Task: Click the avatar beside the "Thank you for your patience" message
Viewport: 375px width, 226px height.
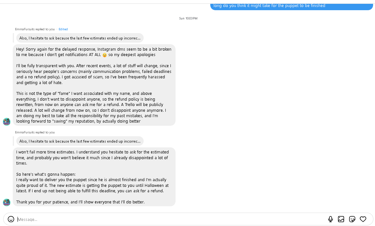Action: (x=7, y=202)
